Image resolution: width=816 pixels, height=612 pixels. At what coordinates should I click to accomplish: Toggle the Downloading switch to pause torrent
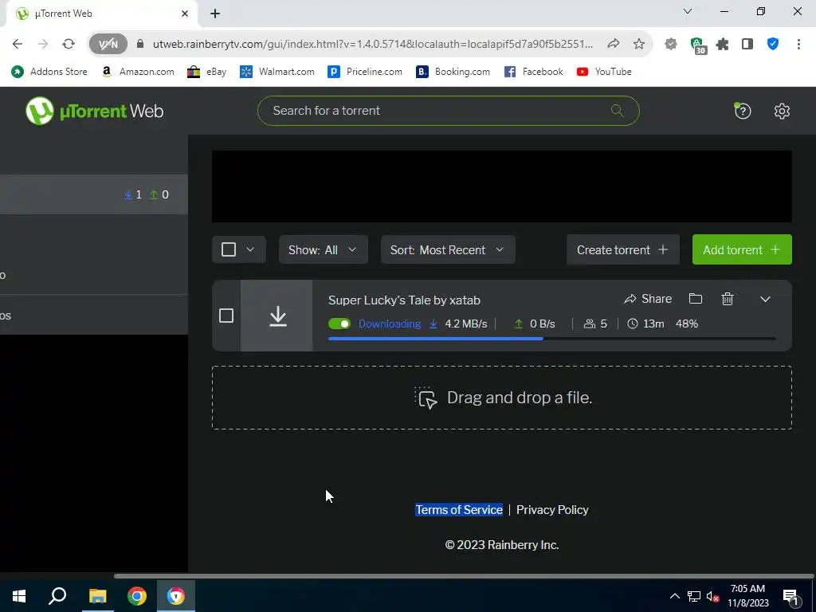pyautogui.click(x=339, y=324)
